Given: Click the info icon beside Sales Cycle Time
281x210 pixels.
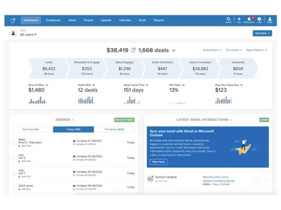Looking at the screenshot, I should coord(147,85).
